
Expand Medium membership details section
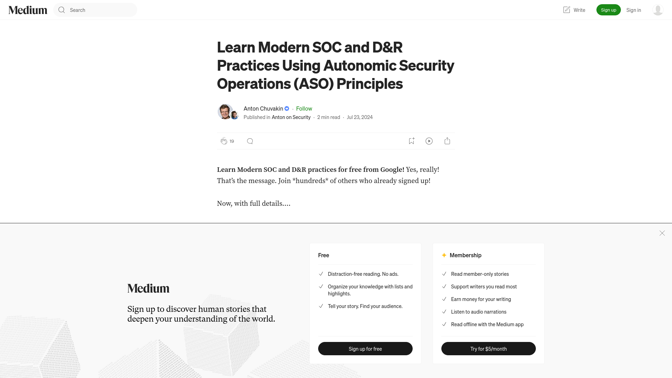coord(466,255)
